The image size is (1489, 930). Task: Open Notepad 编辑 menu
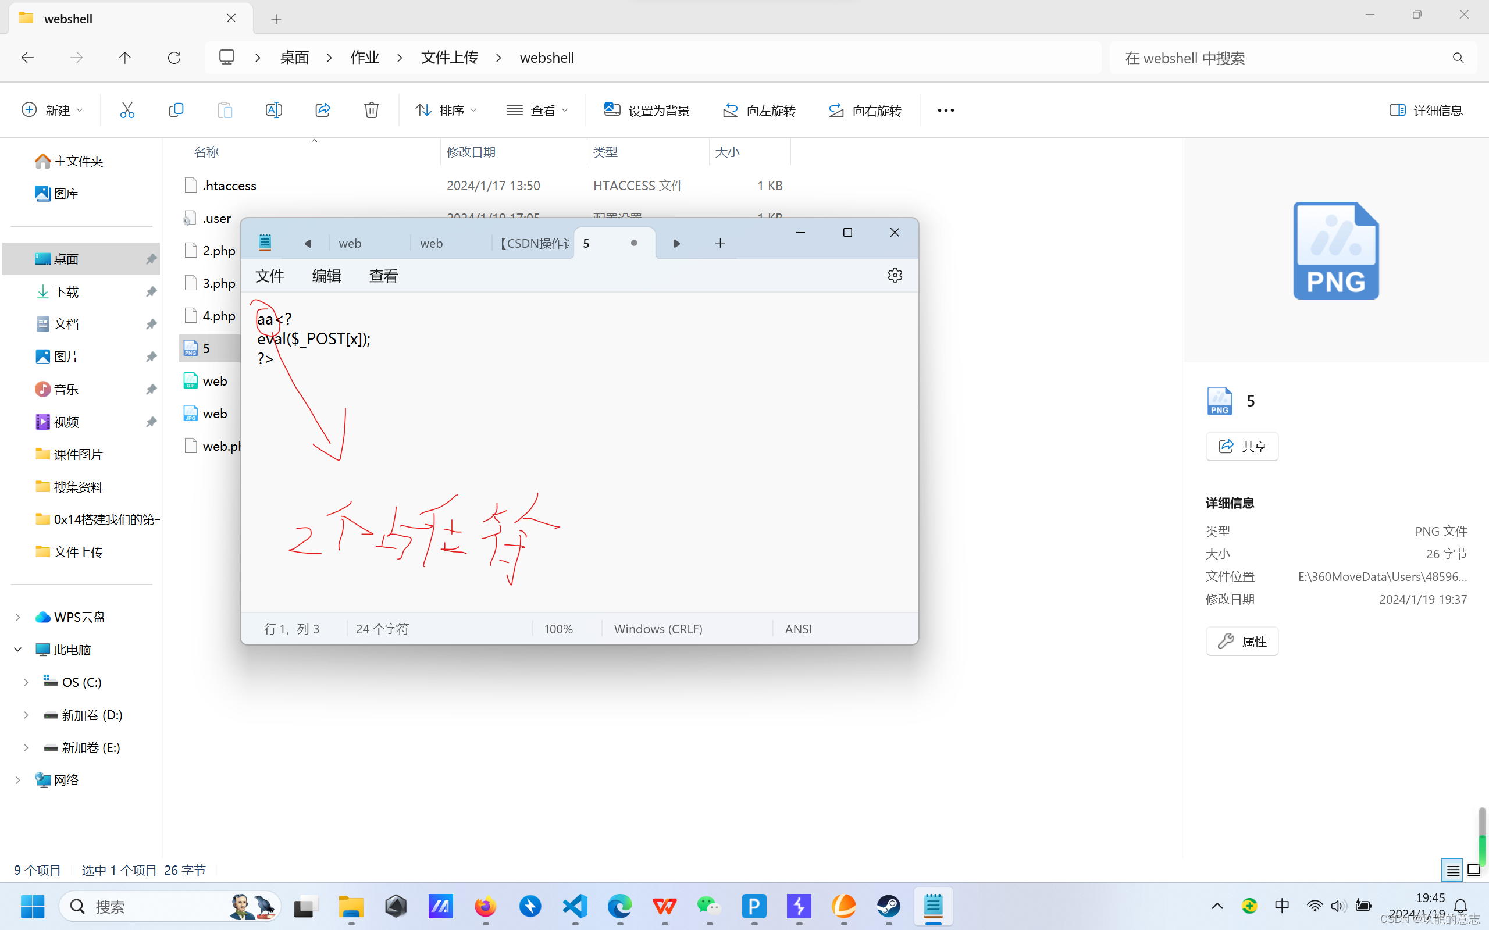pos(326,276)
